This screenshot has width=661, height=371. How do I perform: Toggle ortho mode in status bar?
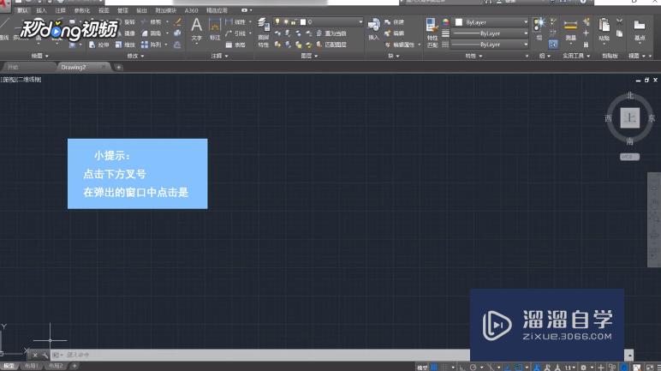pos(462,368)
